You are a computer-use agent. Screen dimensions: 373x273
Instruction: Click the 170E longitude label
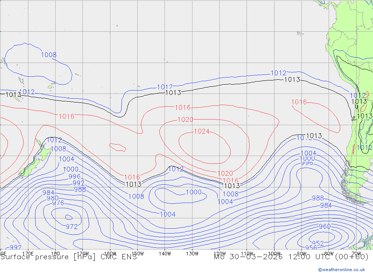pos(28,253)
